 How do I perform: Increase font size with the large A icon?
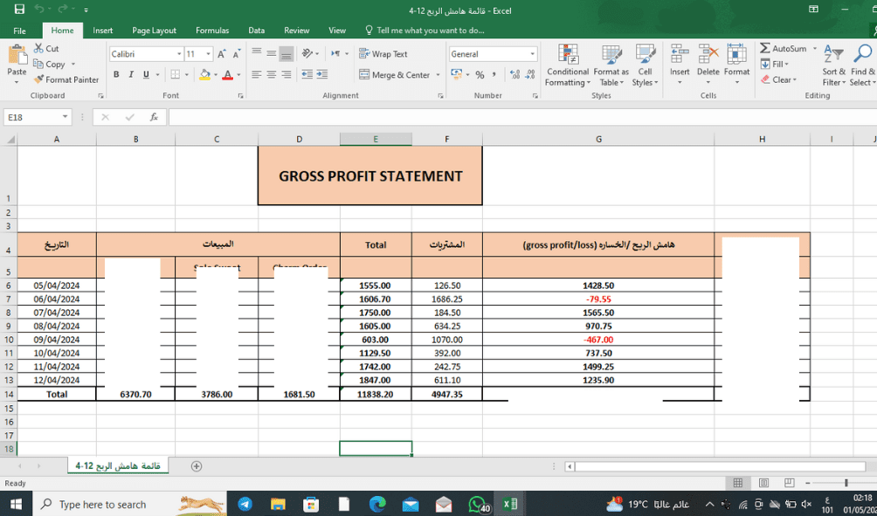click(x=222, y=54)
